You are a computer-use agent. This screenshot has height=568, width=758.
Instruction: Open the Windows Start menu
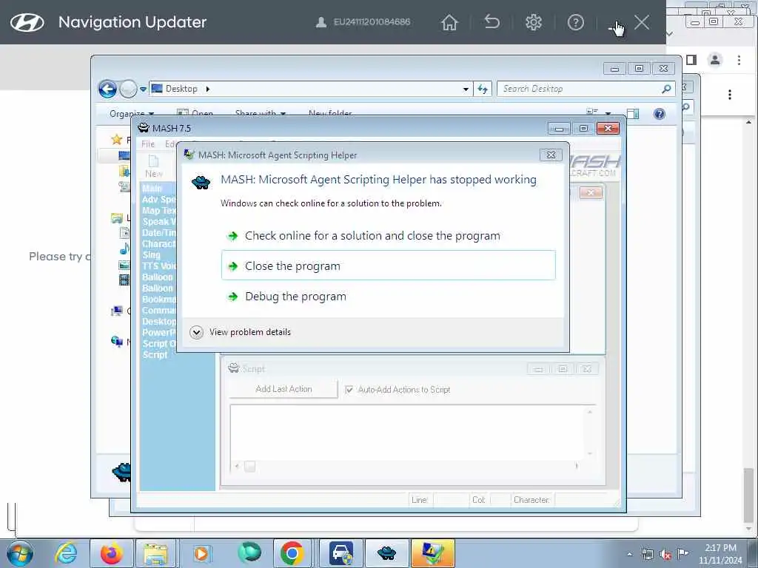pos(20,553)
